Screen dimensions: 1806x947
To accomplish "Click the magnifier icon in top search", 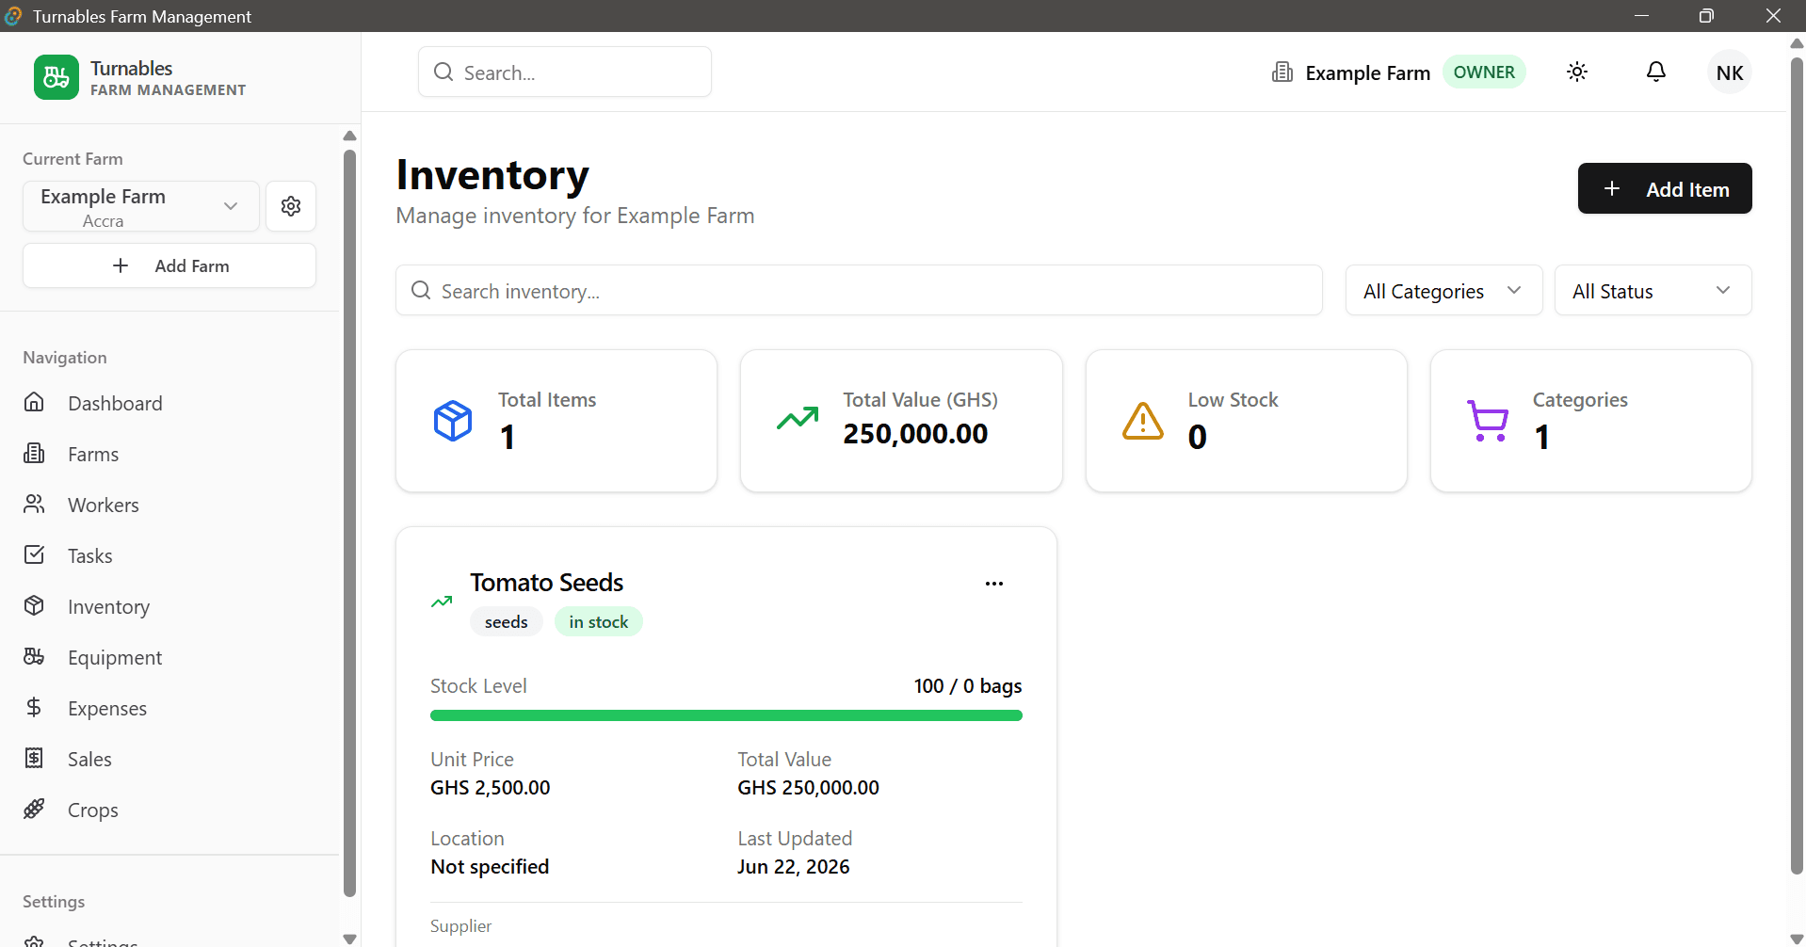I will 443,72.
